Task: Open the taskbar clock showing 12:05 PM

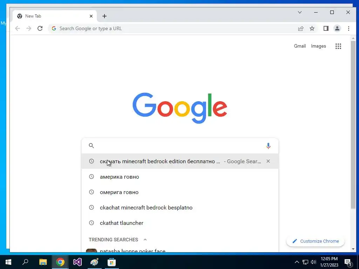Action: [x=329, y=262]
